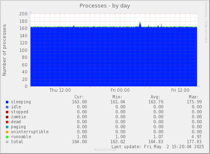
Task: Click the tallest process spike after Fri 00:00
Action: tap(140, 24)
